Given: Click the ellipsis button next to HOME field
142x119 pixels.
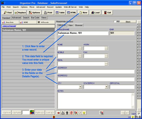Looking at the screenshot, I should pos(80,48).
